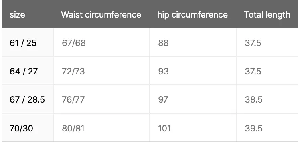
Task: Click the "Total length" column header
Action: point(267,15)
